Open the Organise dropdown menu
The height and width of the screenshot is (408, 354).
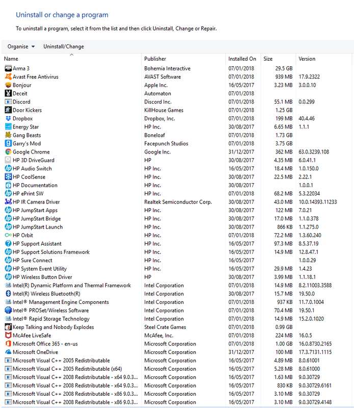pyautogui.click(x=21, y=46)
